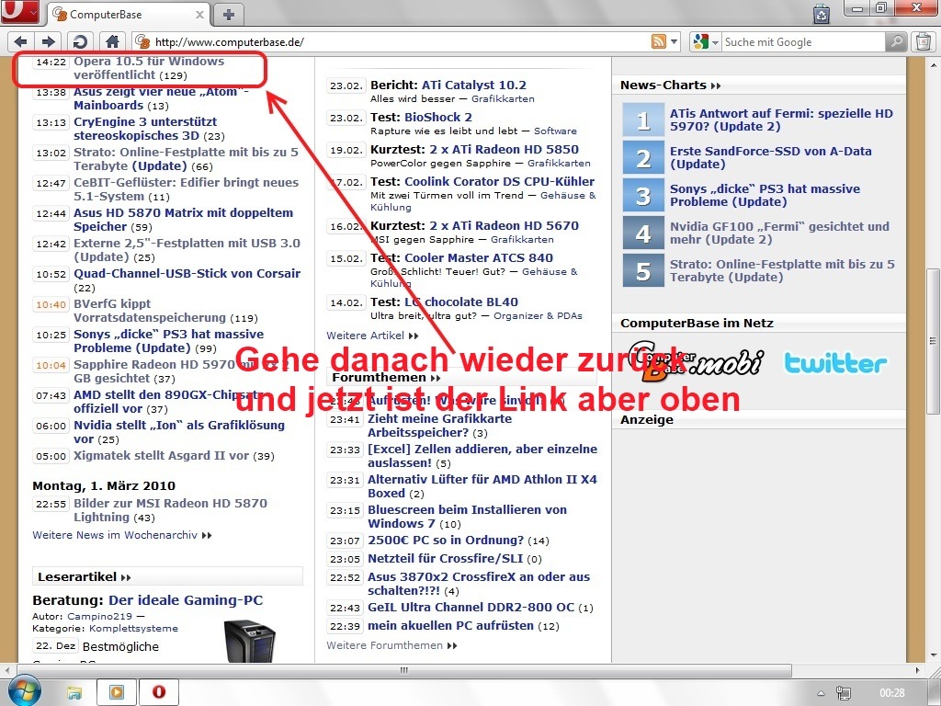Screen dimensions: 941x706
Task: Open Komplettsysteme category link
Action: [133, 629]
